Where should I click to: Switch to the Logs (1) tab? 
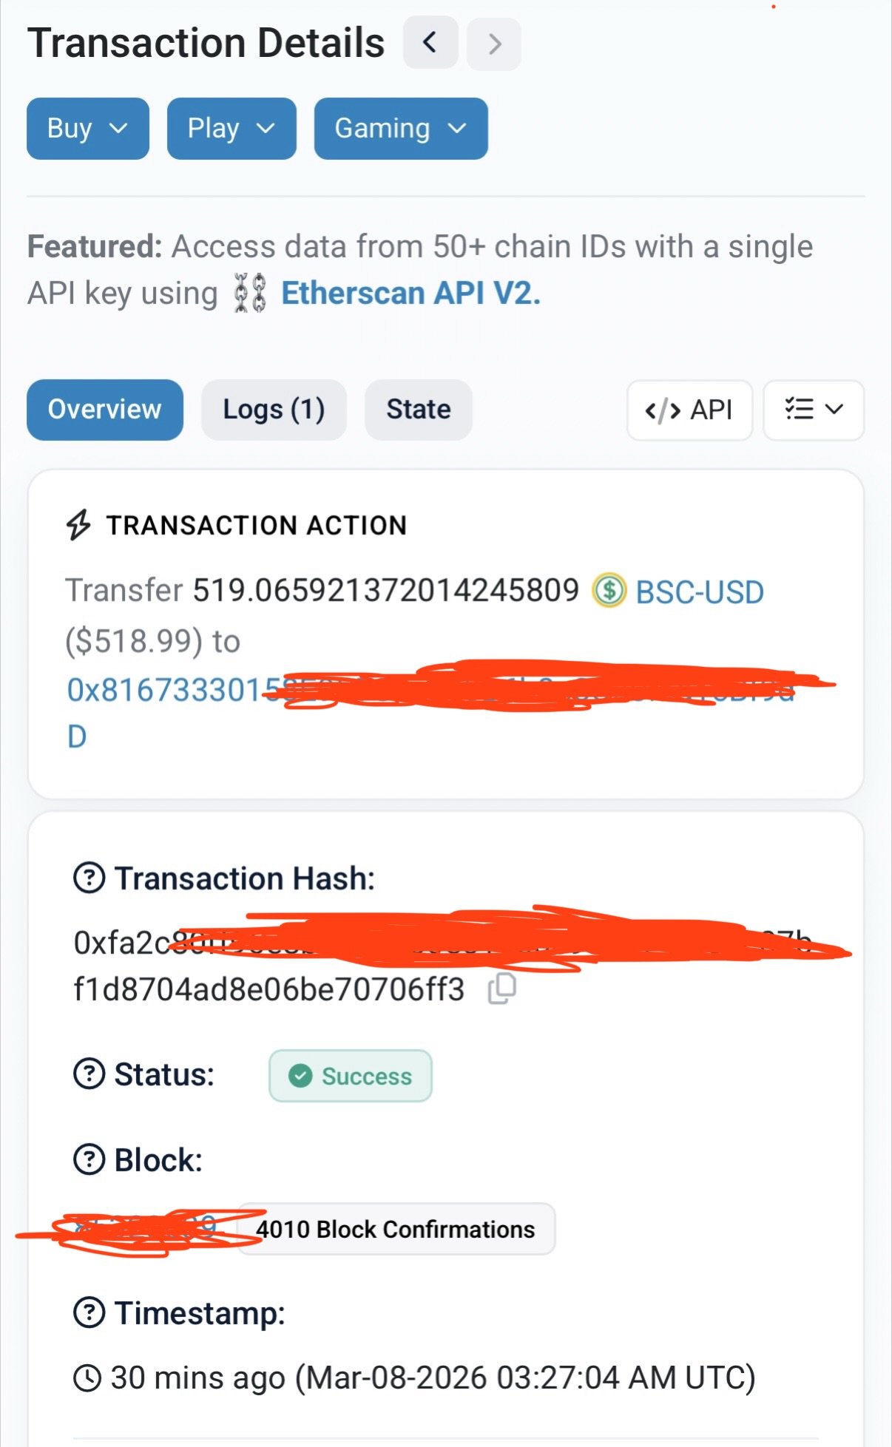pos(274,410)
